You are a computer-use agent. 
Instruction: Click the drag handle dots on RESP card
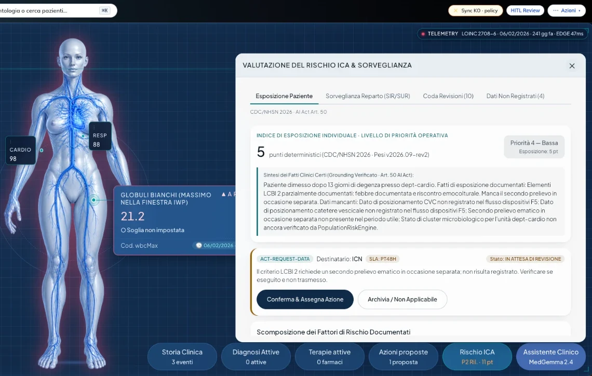pos(94,128)
